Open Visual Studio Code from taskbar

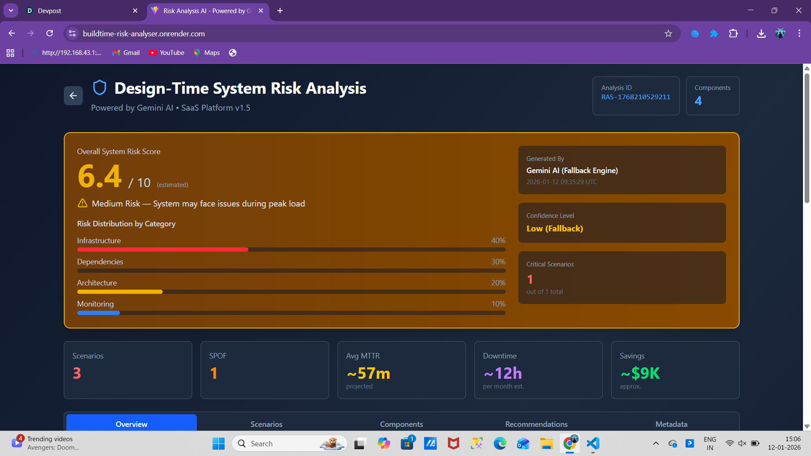click(593, 443)
